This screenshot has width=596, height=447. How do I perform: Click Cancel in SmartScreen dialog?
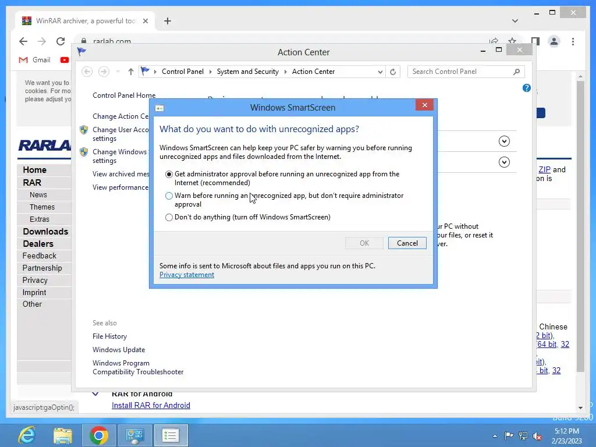click(x=407, y=243)
